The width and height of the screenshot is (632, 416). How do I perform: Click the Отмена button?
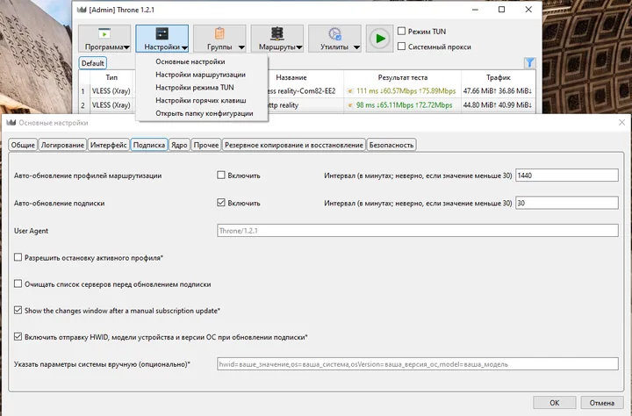(x=602, y=402)
